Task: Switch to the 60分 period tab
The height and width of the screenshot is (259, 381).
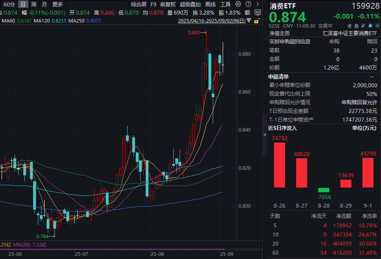Action: click(9, 4)
